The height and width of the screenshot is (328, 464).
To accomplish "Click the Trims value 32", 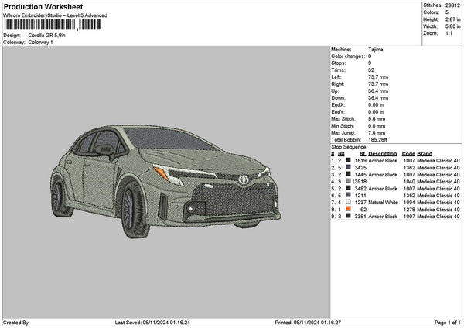I will pos(371,70).
